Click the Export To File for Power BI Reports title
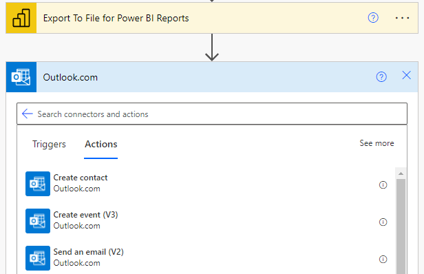The width and height of the screenshot is (424, 274). [x=116, y=18]
